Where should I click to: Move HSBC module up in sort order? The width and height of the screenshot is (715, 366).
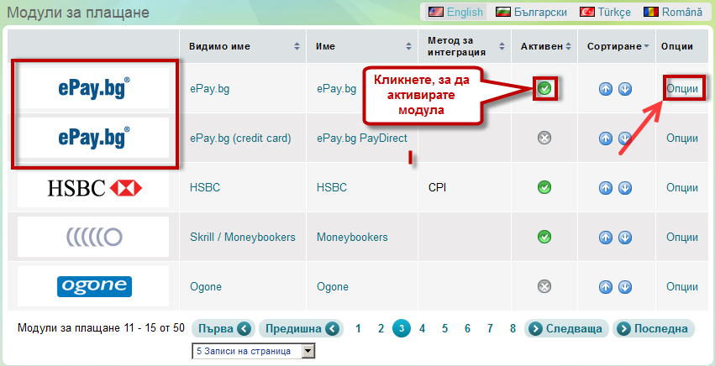tap(606, 188)
